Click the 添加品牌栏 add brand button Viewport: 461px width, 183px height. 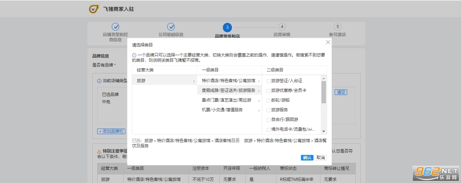(x=111, y=131)
